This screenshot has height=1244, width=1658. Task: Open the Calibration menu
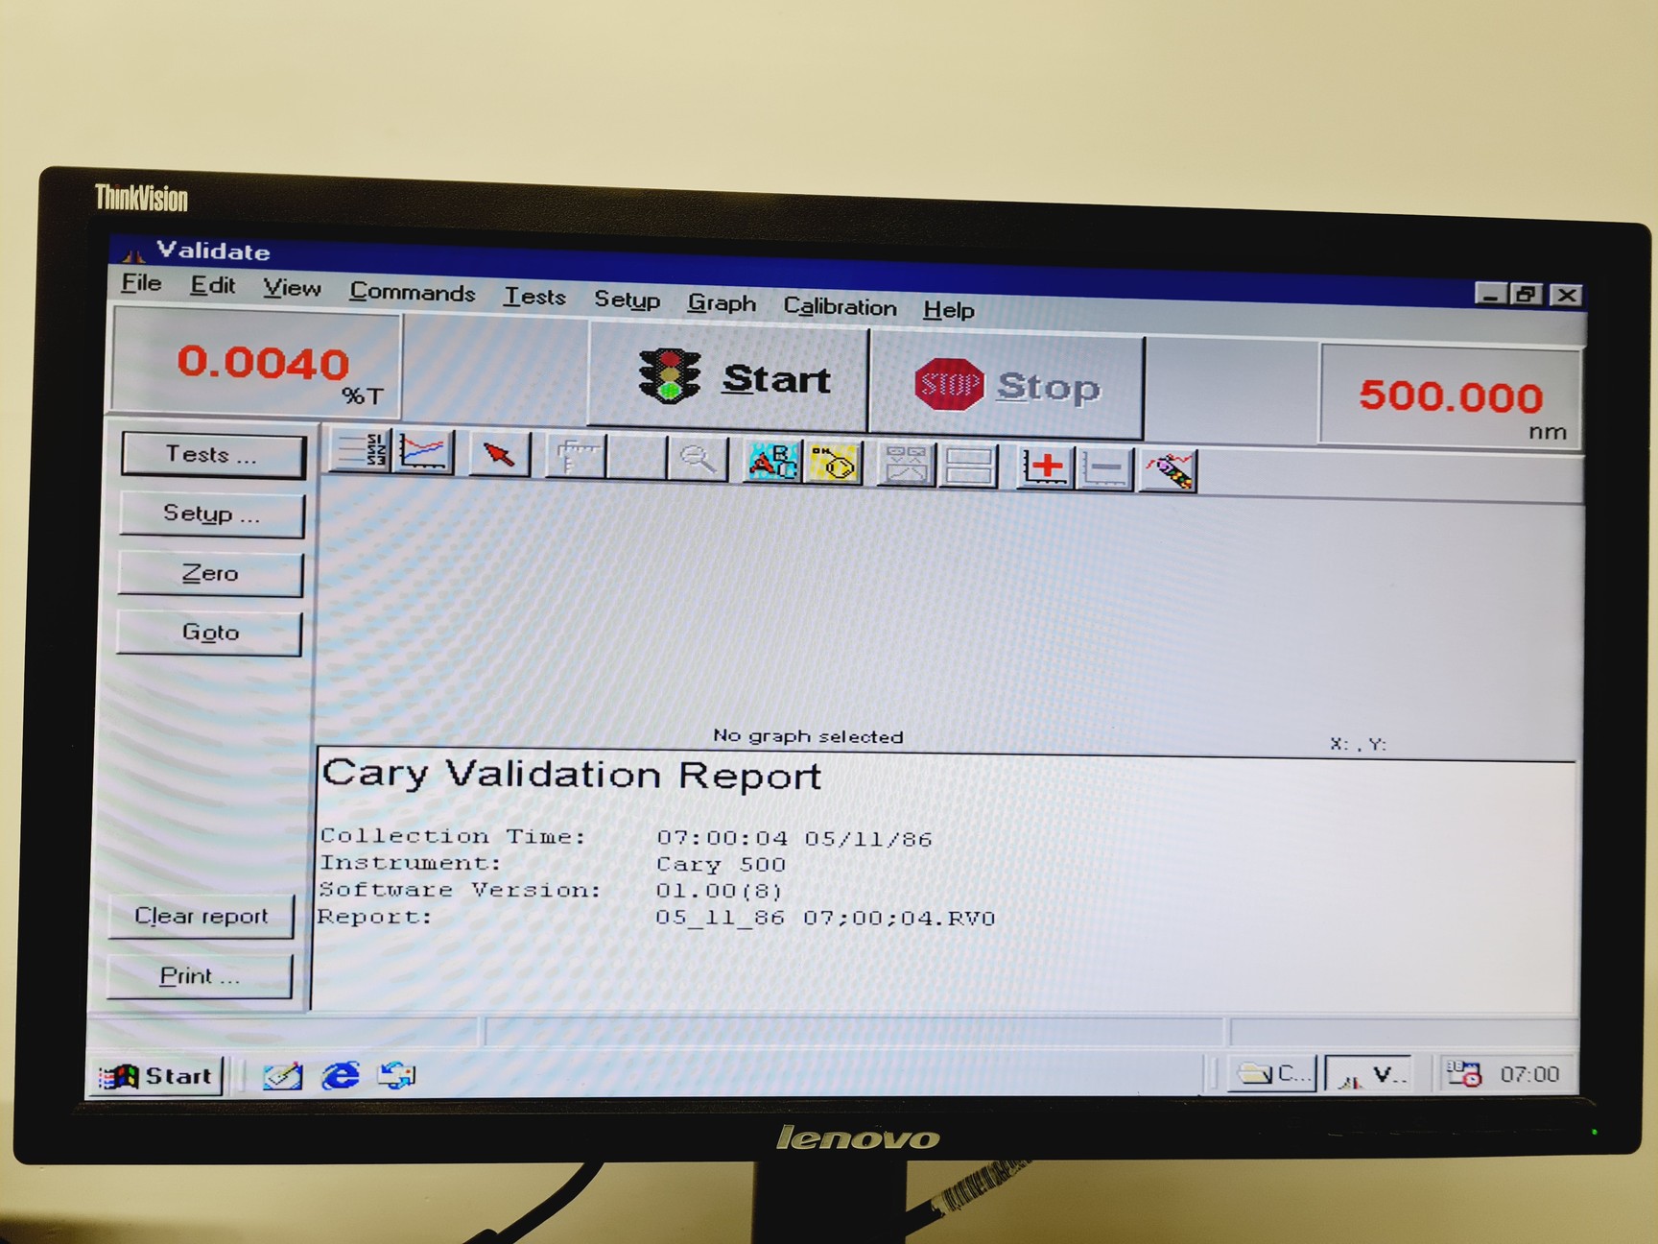[x=840, y=306]
